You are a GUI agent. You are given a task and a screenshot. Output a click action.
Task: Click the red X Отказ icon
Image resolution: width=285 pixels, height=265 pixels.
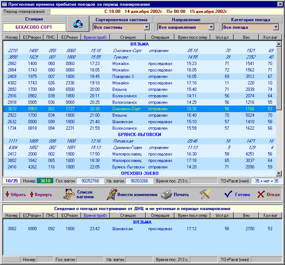(x=261, y=194)
